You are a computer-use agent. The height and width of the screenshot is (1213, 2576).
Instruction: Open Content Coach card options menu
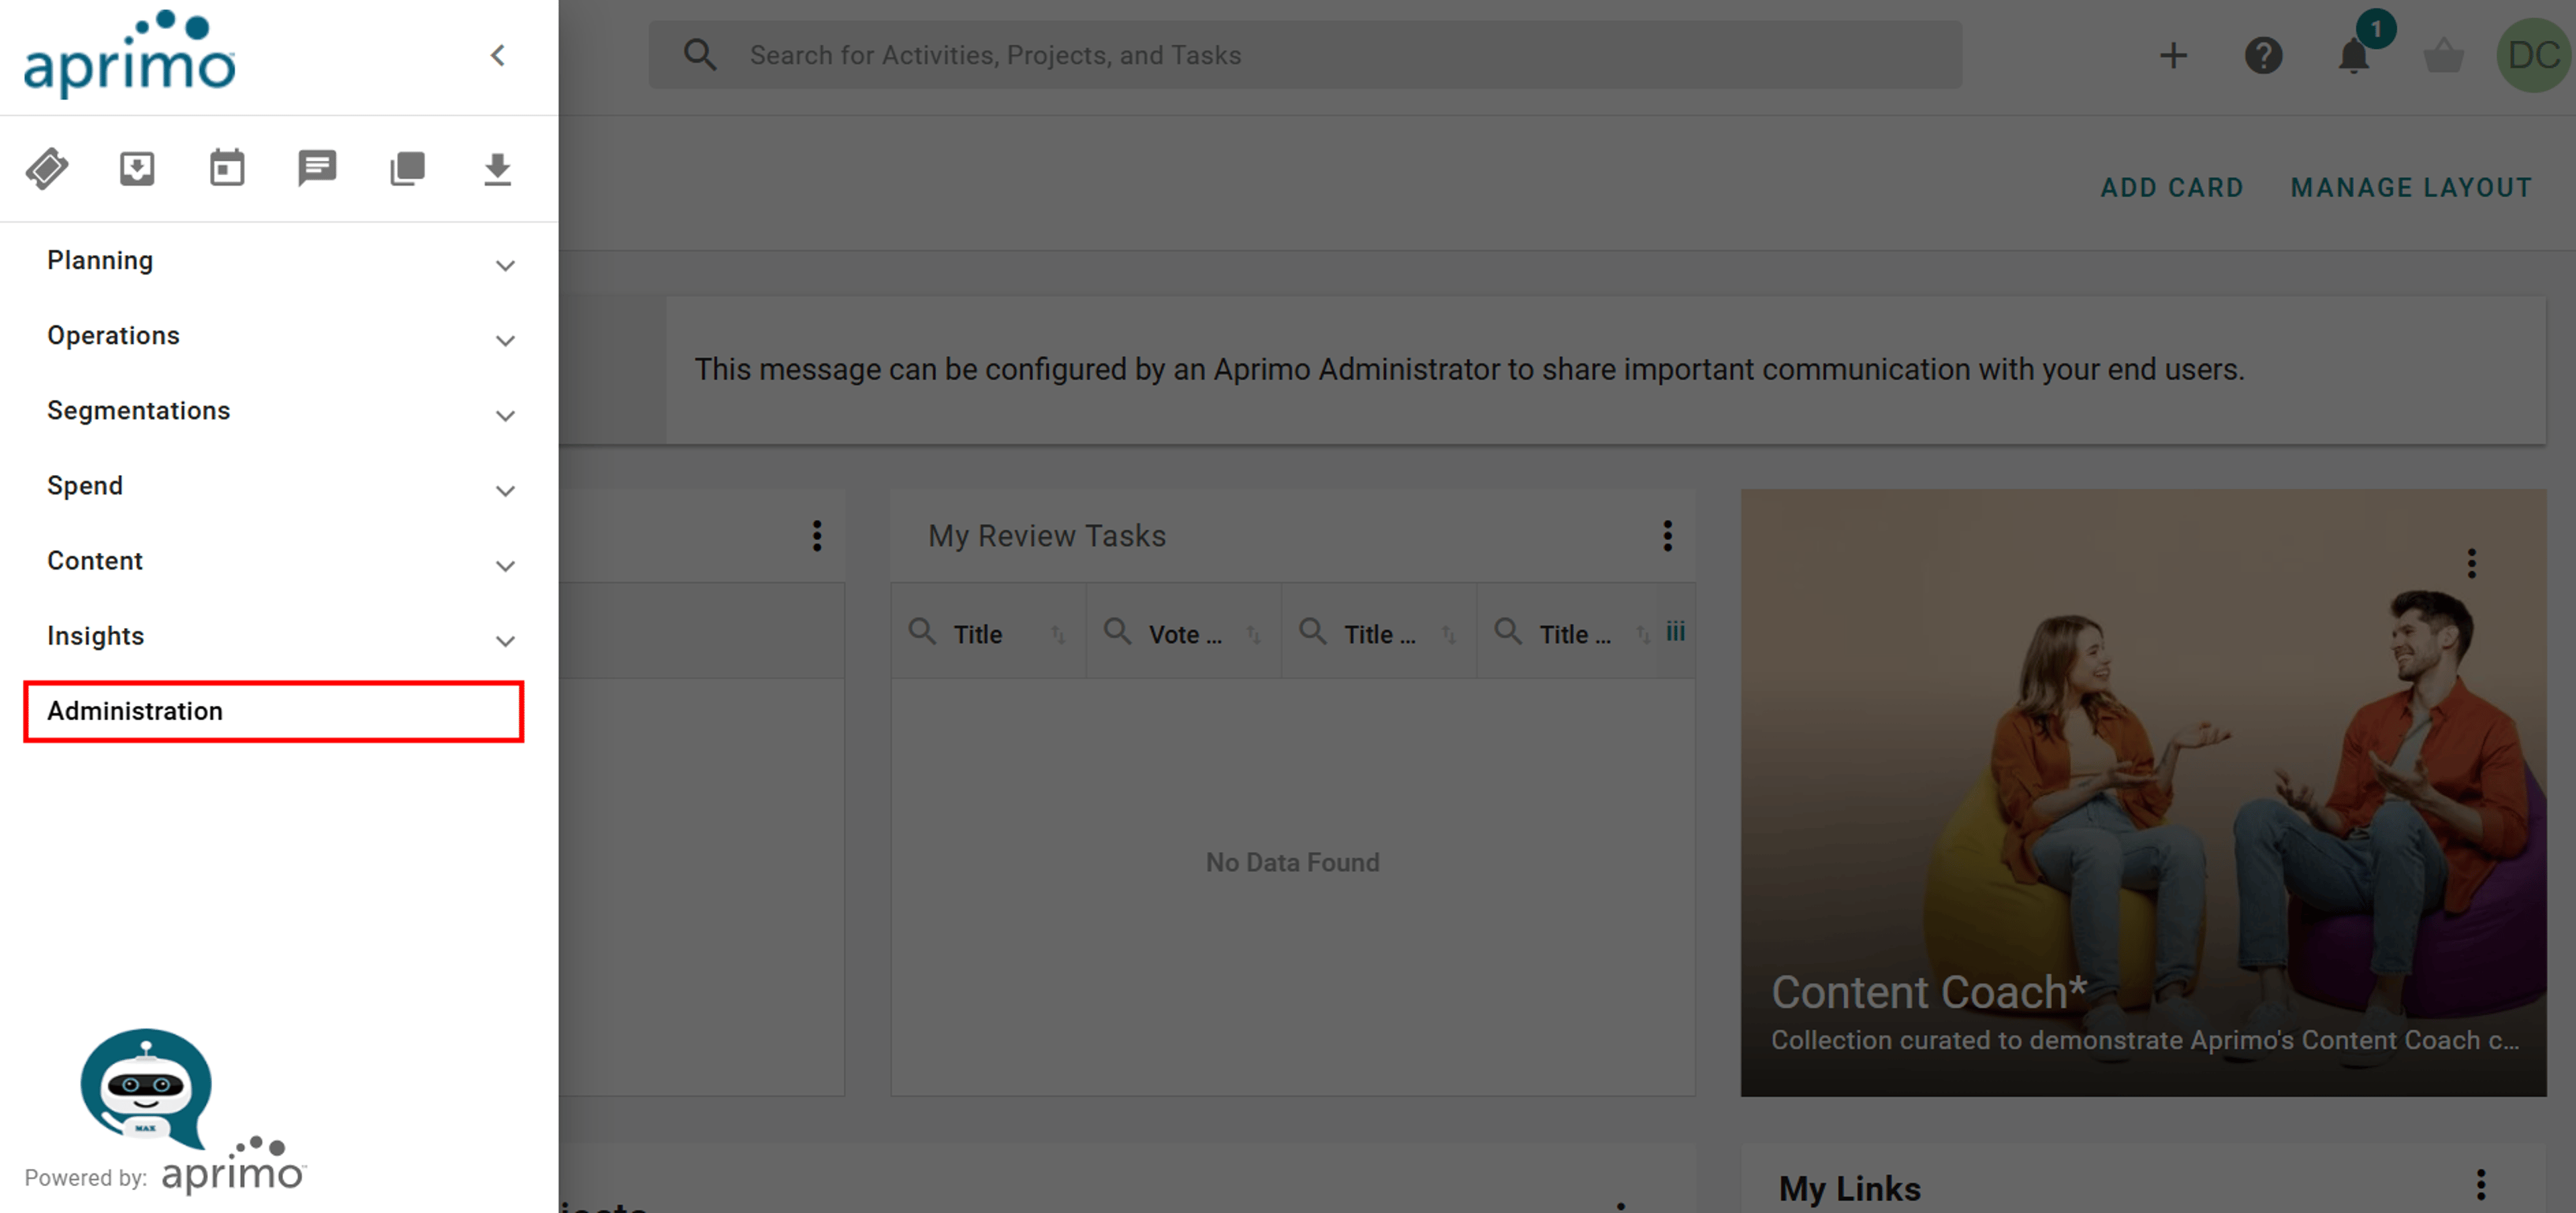2471,564
